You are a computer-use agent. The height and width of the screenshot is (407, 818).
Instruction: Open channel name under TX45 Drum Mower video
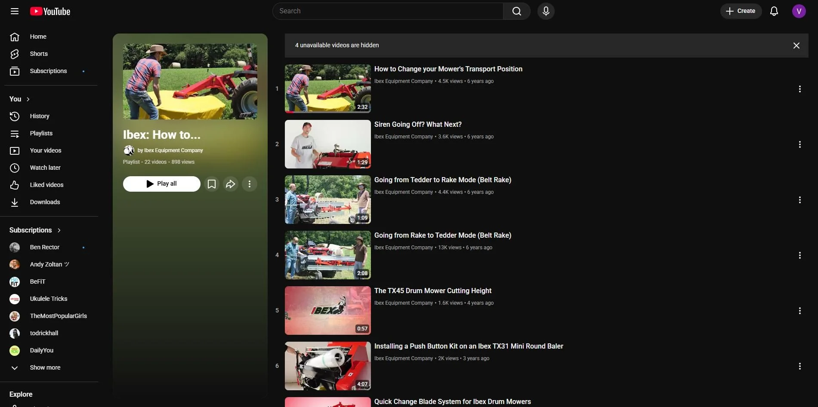[x=404, y=303]
